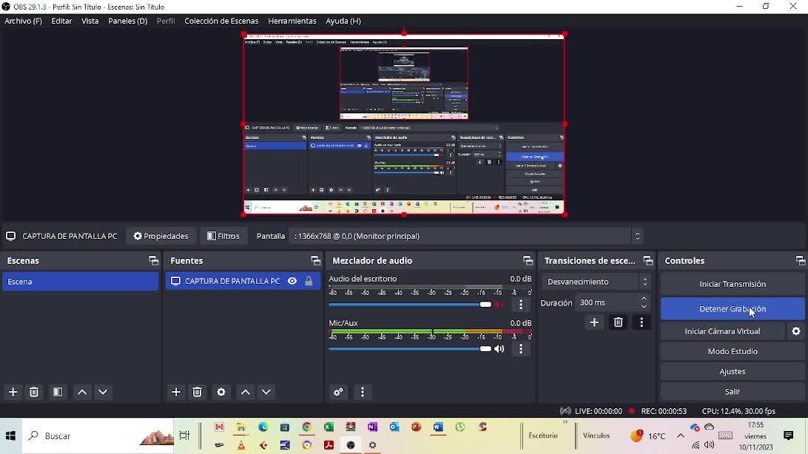808x454 pixels.
Task: Open the Colección de Escenas menu
Action: [221, 21]
